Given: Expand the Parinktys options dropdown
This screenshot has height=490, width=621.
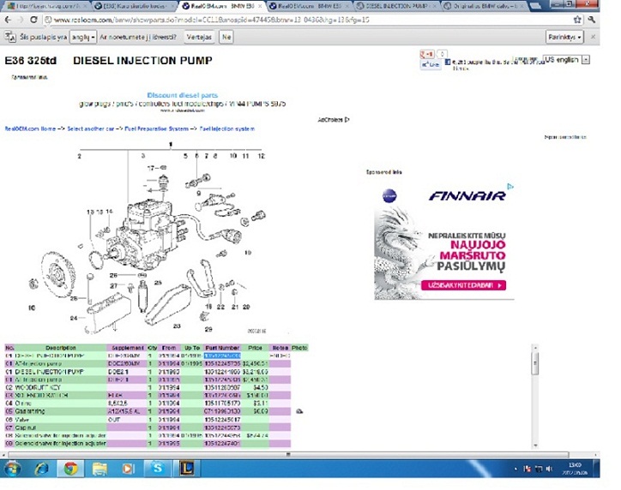Looking at the screenshot, I should click(x=564, y=38).
